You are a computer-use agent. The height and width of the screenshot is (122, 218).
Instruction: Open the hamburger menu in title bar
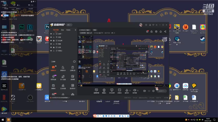(156, 25)
